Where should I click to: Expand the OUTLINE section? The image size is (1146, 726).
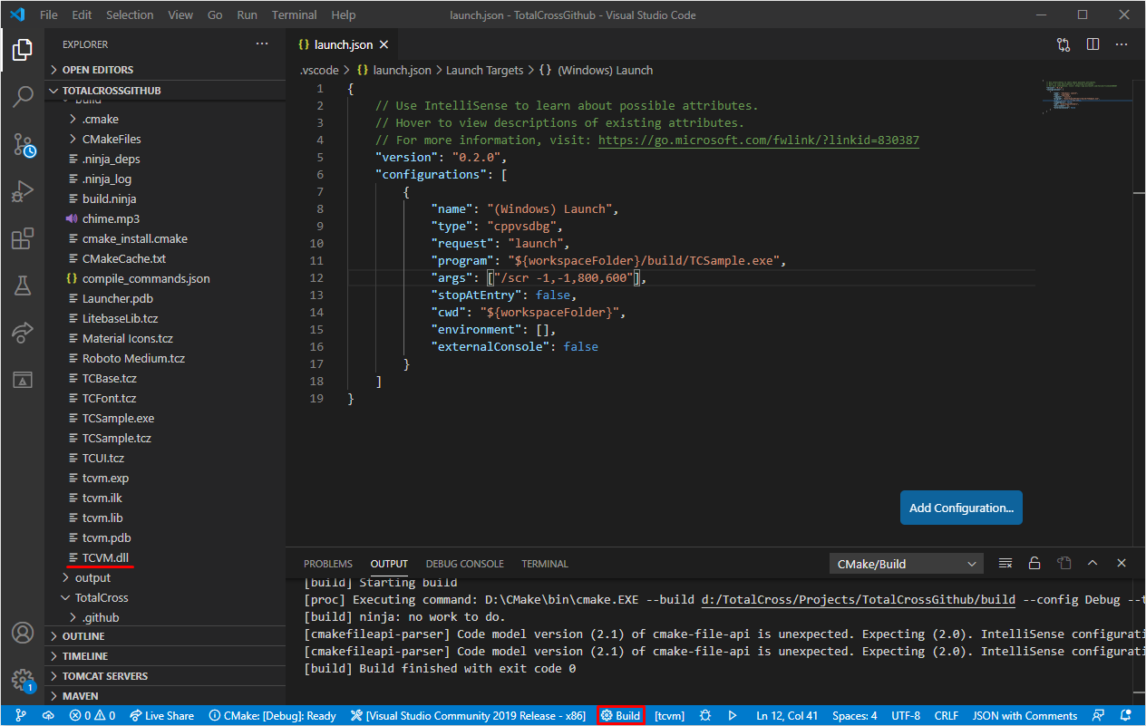[83, 636]
